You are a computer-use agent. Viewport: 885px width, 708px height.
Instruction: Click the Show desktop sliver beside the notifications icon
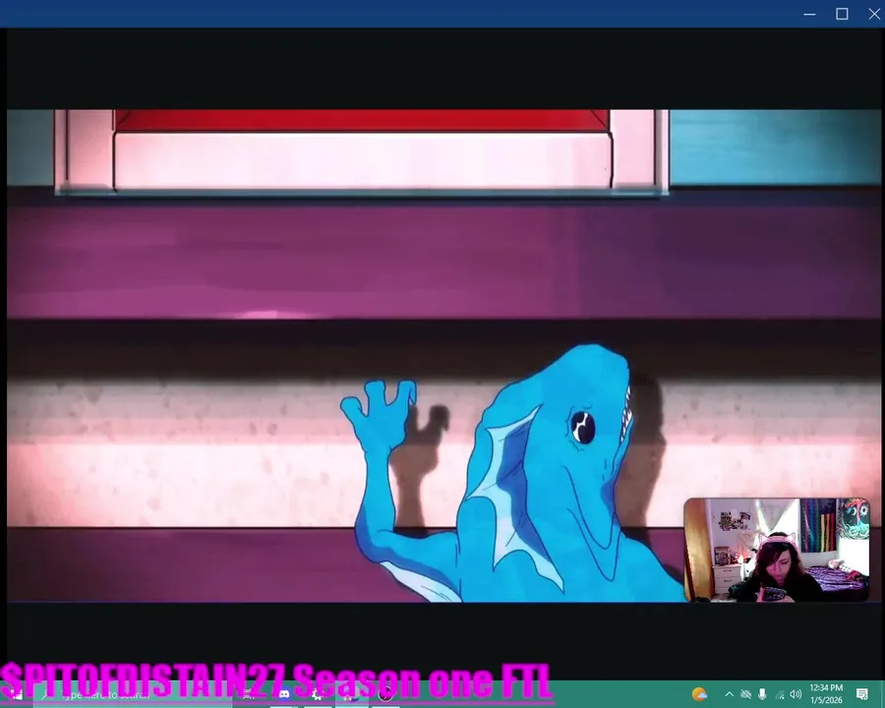pos(883,695)
